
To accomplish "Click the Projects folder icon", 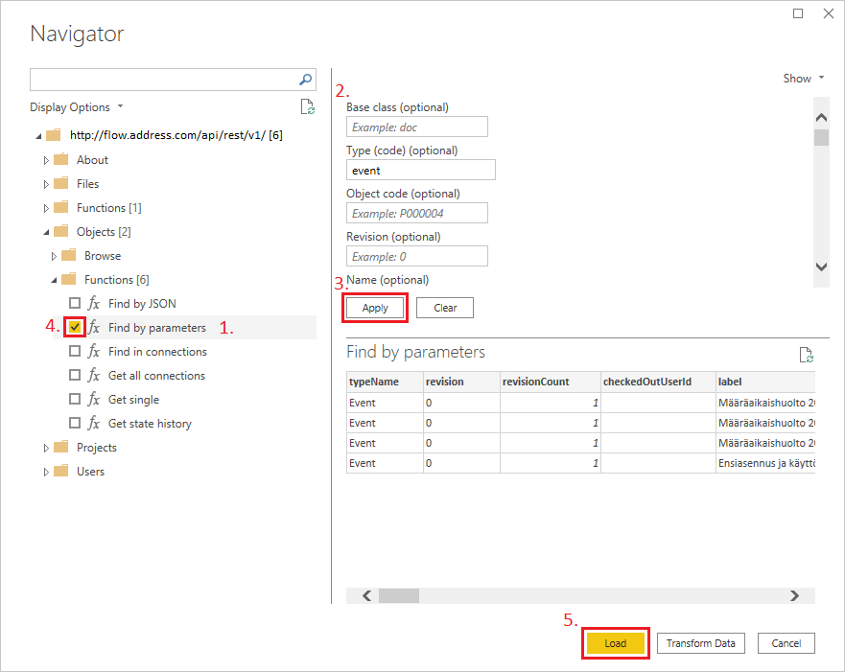I will coord(61,448).
